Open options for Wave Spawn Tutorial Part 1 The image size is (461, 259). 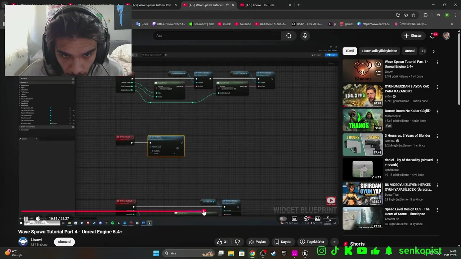[x=437, y=62]
